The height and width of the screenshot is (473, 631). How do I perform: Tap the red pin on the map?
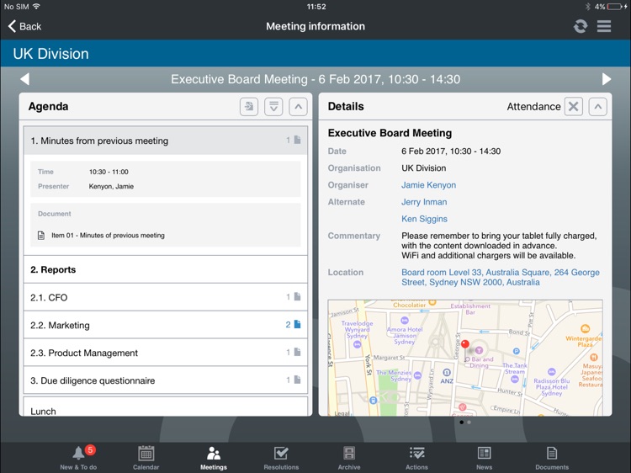465,344
